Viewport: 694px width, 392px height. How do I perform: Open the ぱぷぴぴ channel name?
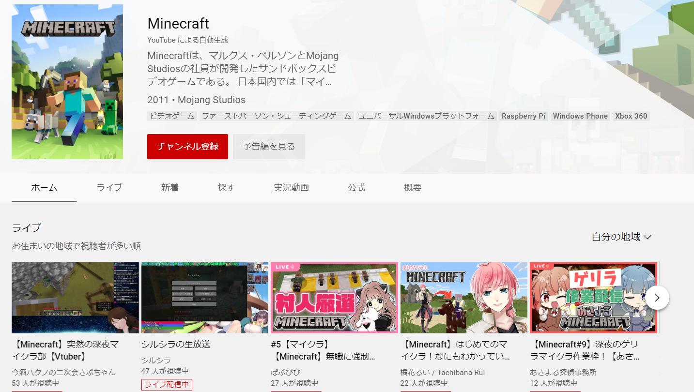(286, 372)
